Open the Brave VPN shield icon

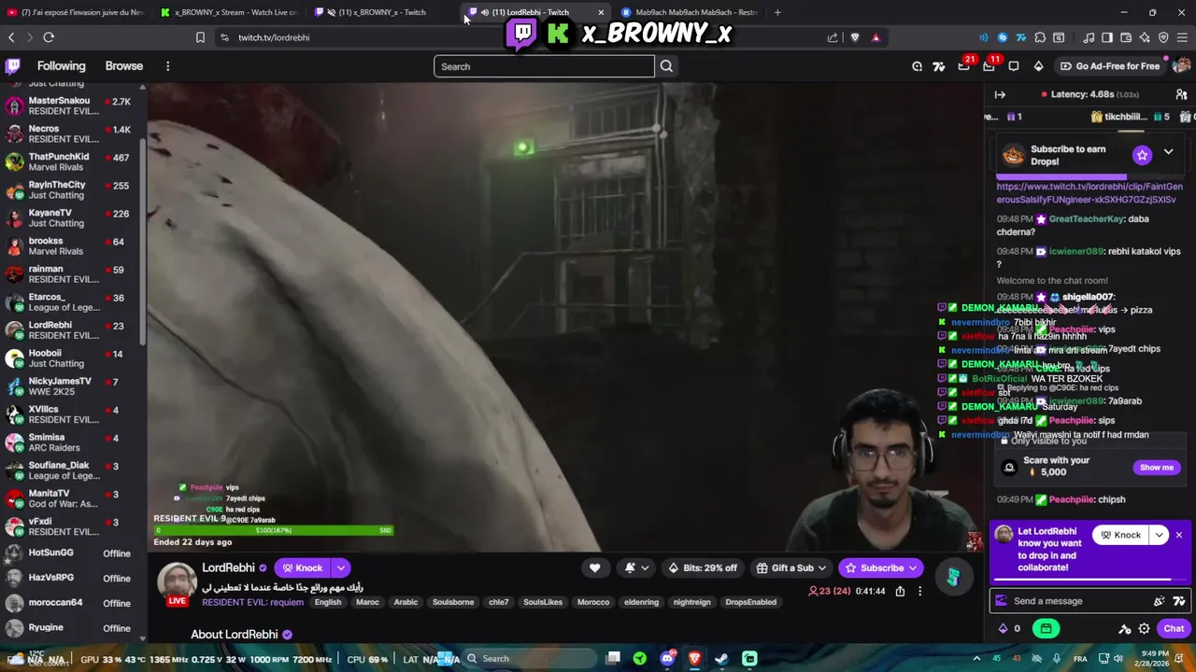pos(1163,37)
